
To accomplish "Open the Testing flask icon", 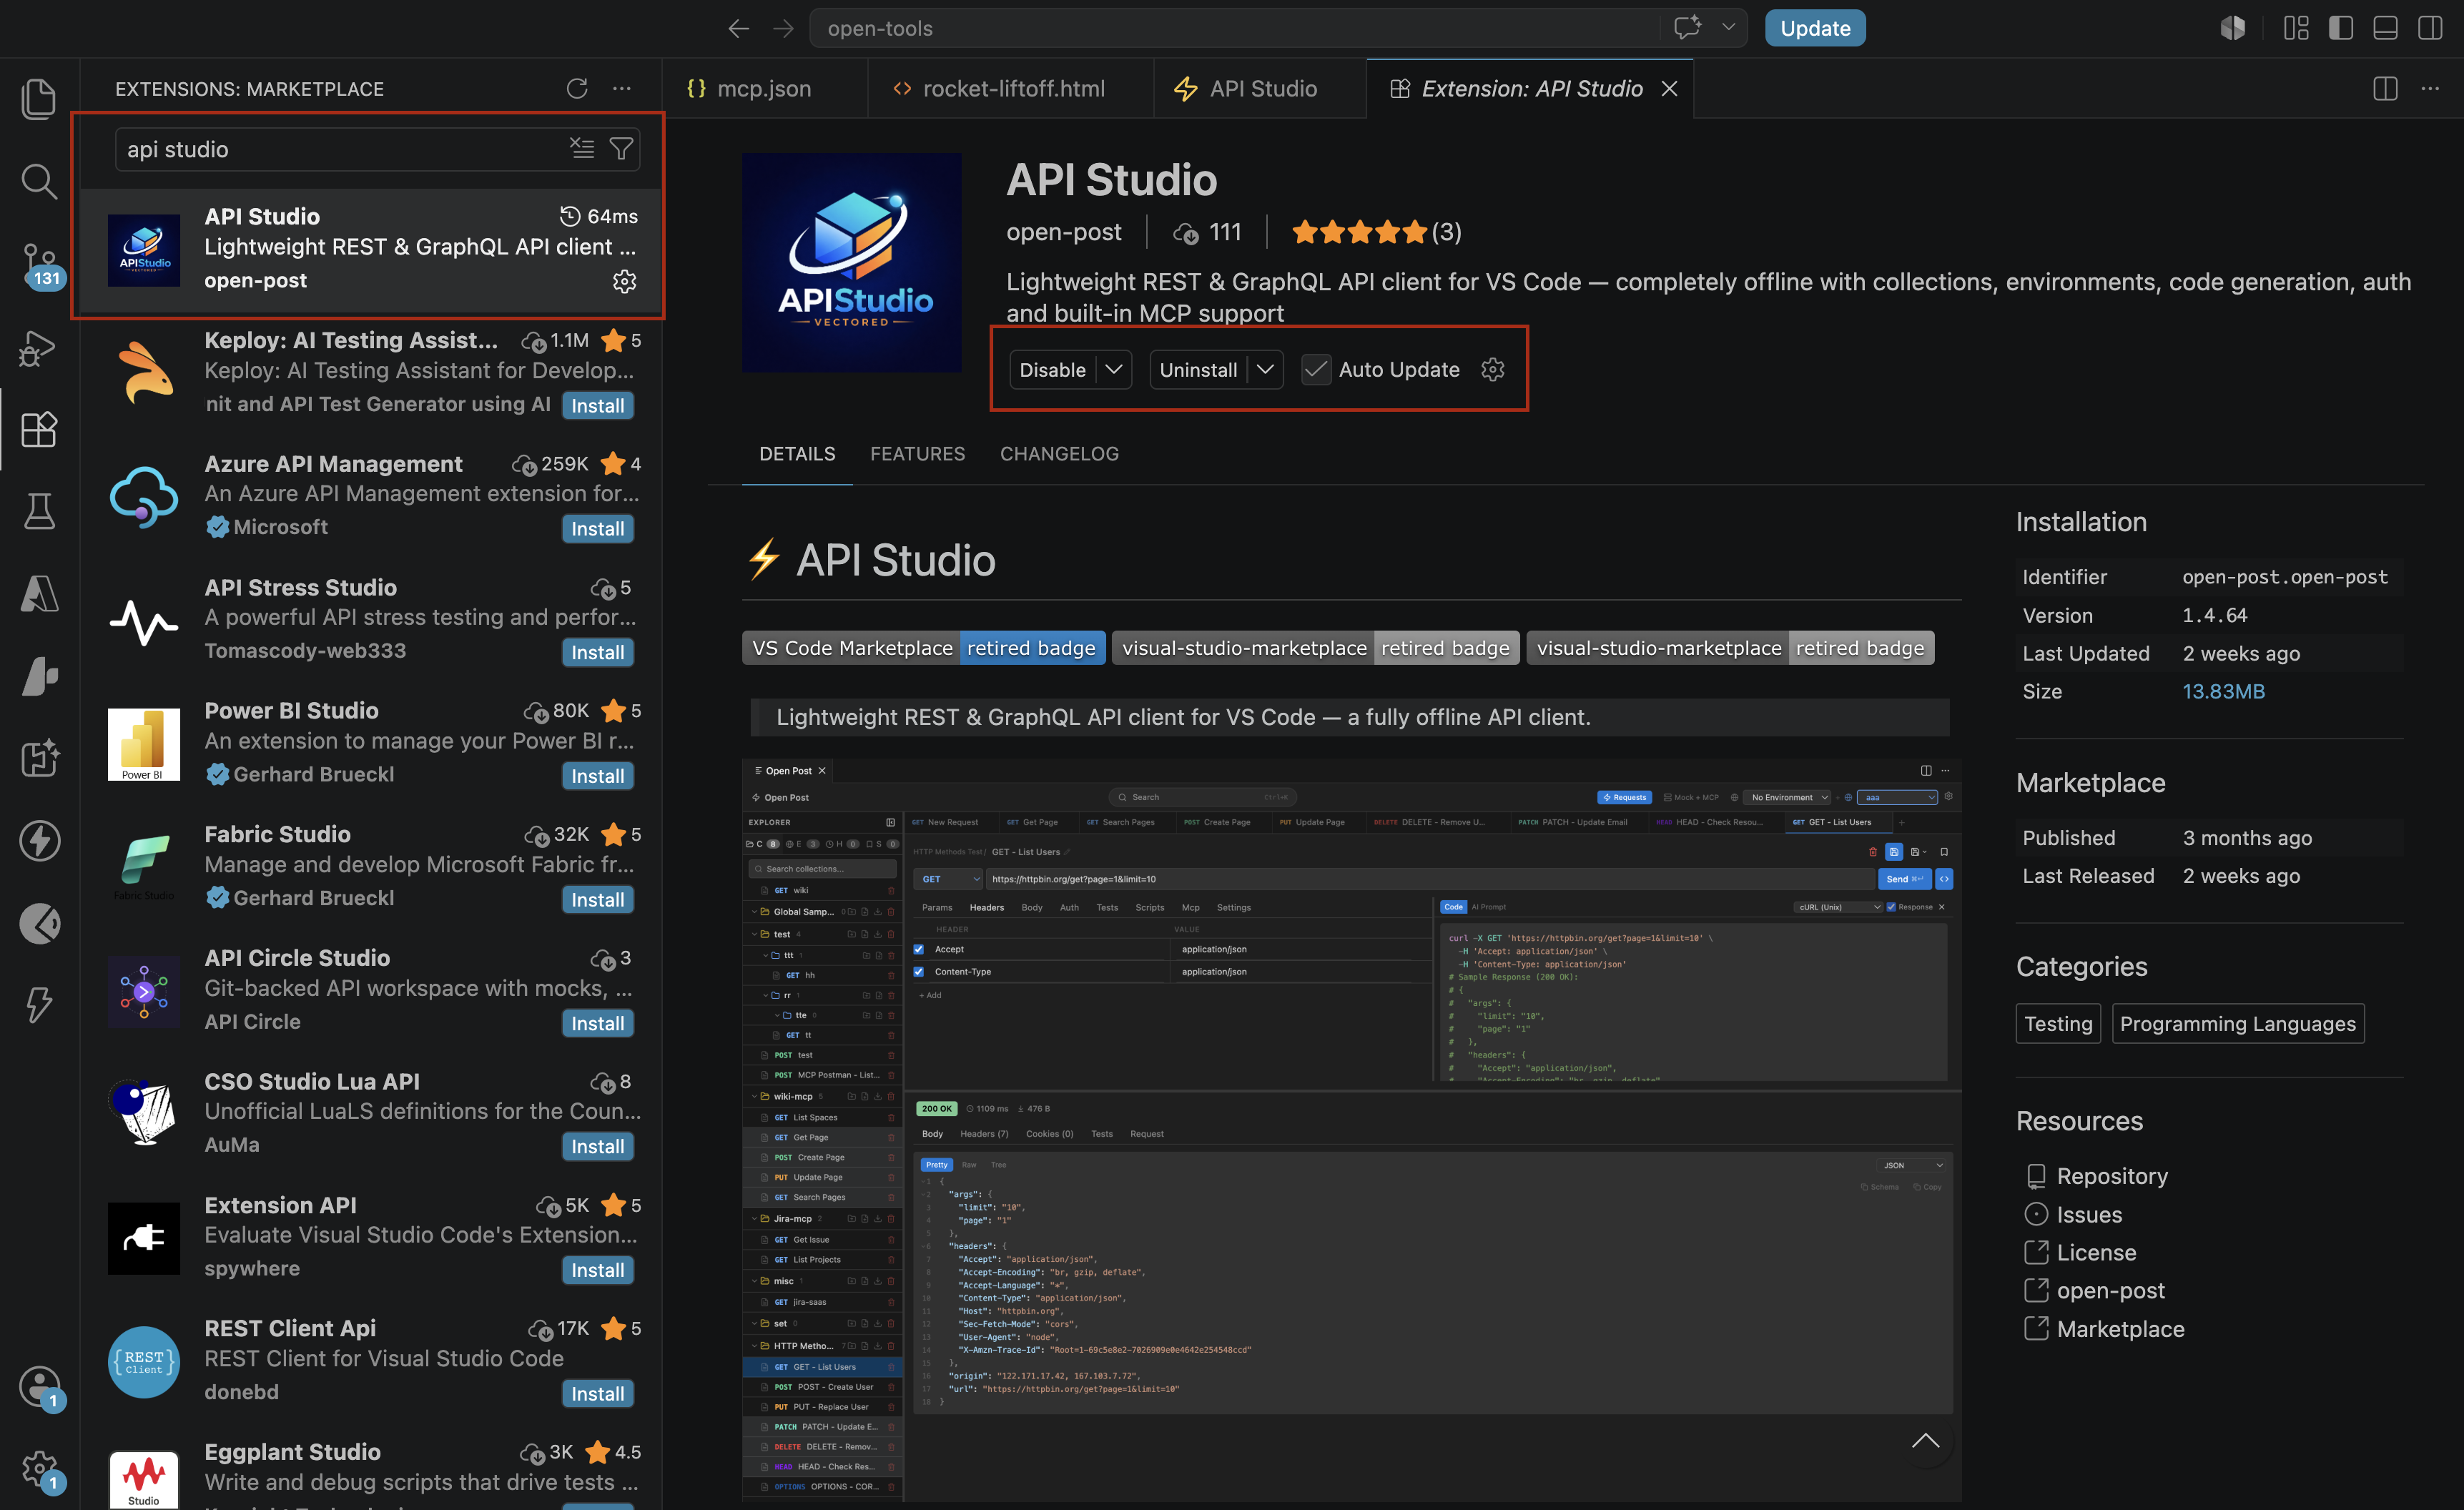I will coord(39,511).
